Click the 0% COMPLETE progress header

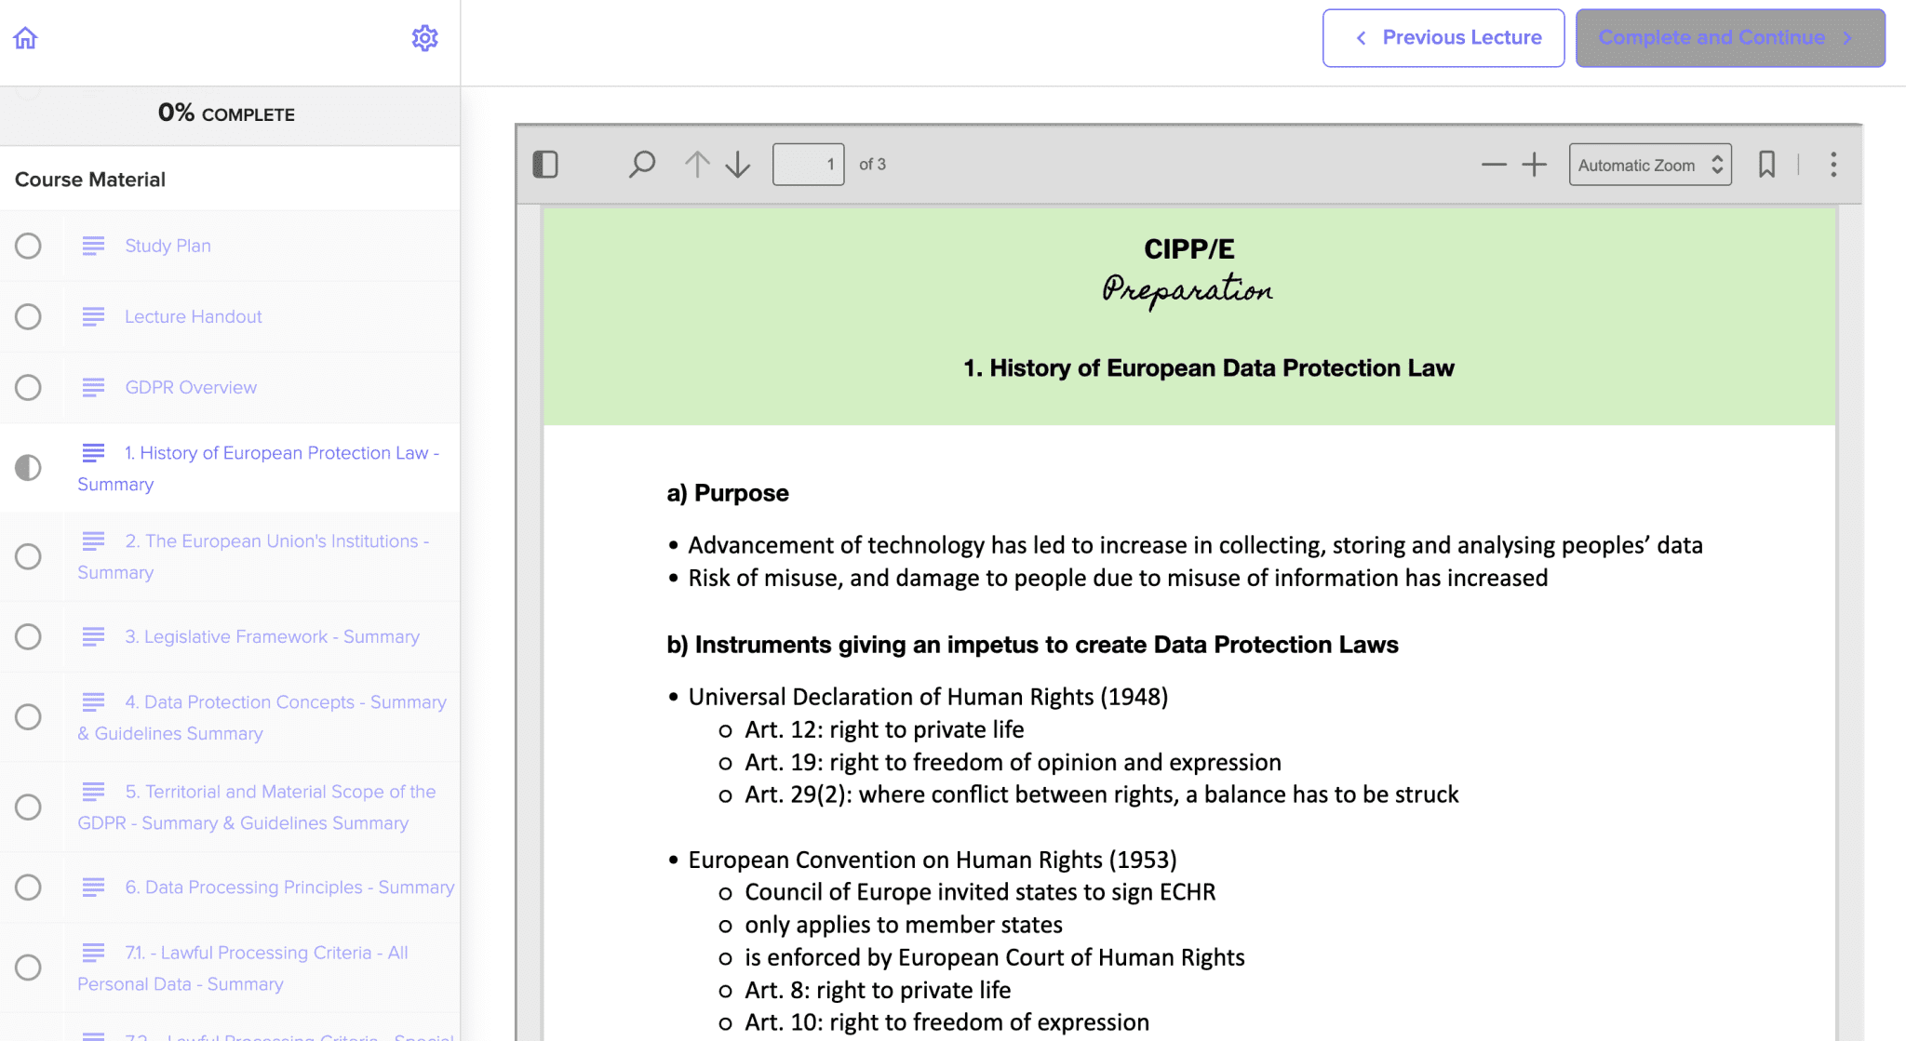[x=226, y=113]
